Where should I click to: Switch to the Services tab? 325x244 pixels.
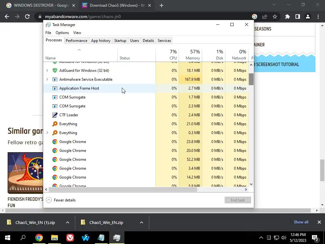coord(164,41)
